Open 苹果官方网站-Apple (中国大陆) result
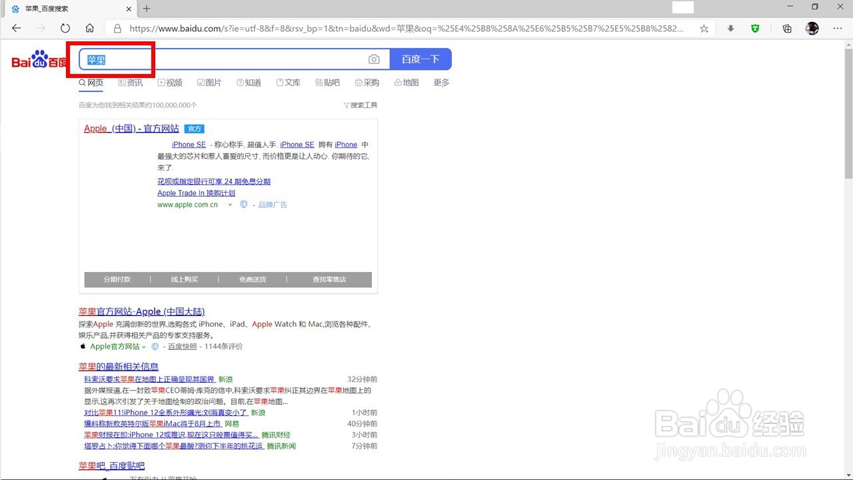 pos(141,311)
